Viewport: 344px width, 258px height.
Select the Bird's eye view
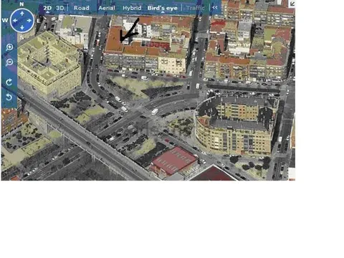click(163, 8)
